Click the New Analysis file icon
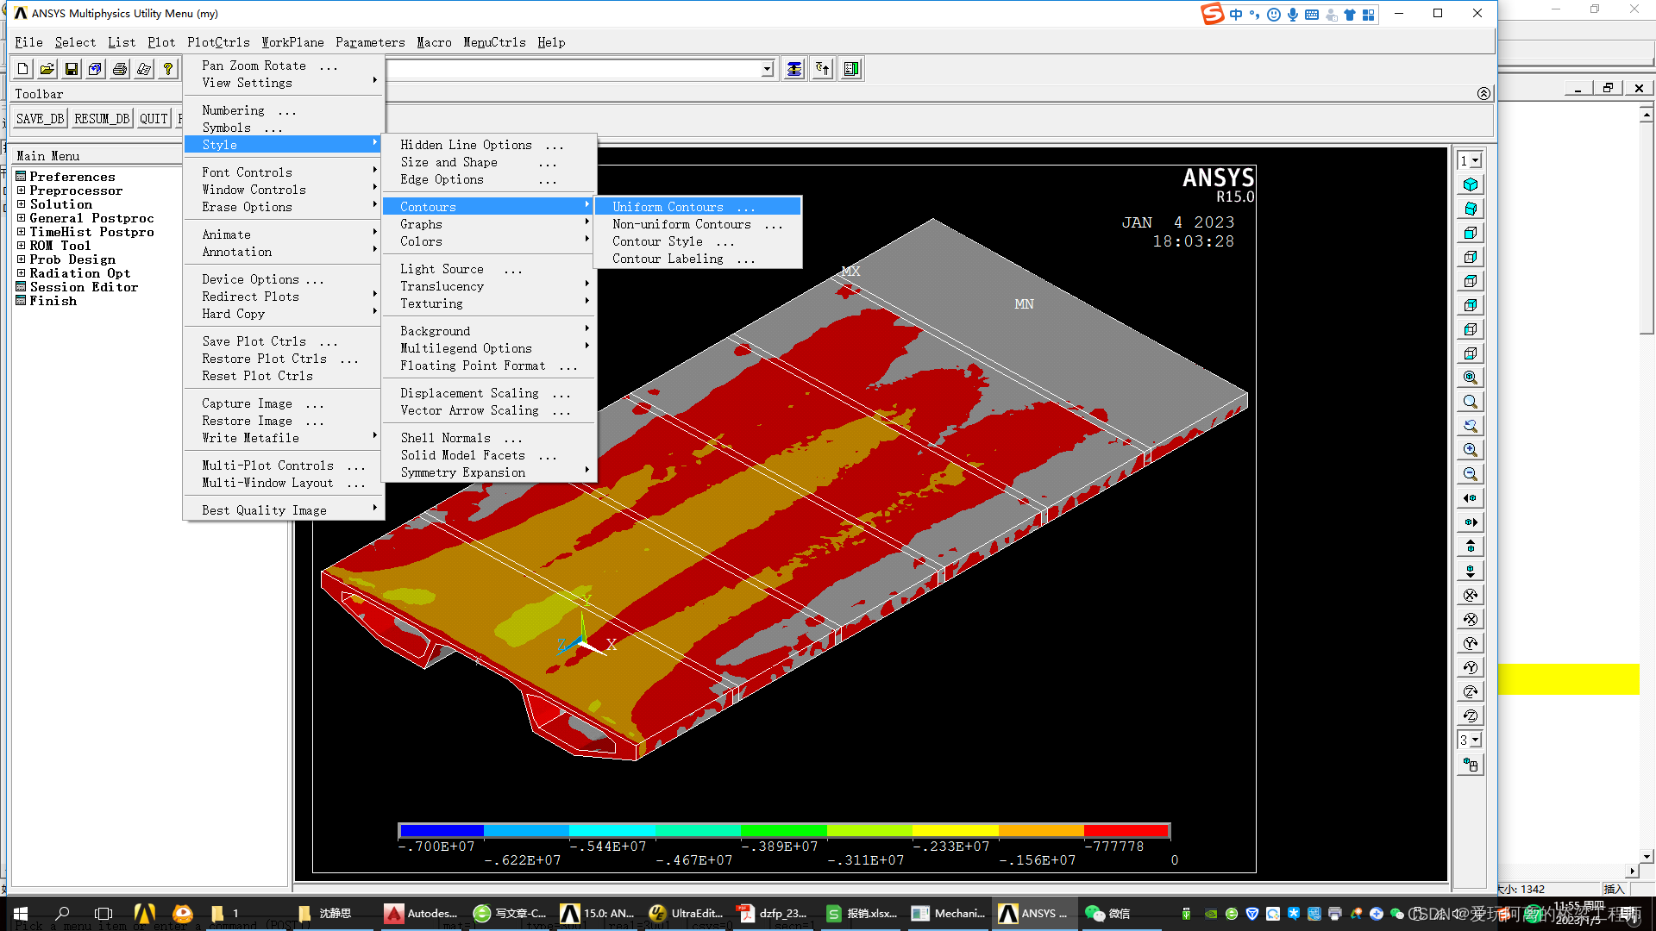The image size is (1656, 931). tap(23, 69)
